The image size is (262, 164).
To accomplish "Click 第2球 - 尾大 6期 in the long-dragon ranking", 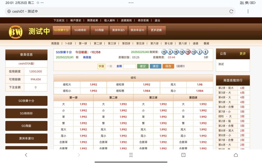I will coord(233,88).
